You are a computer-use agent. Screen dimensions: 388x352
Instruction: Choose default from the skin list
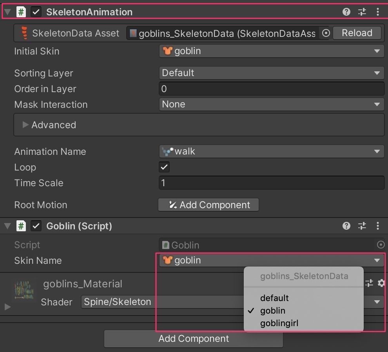[x=274, y=298]
